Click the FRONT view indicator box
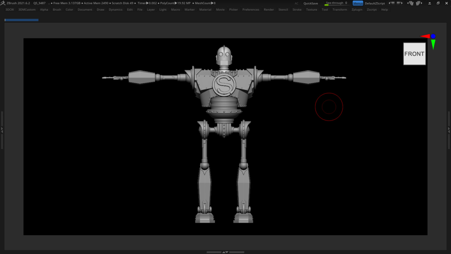This screenshot has height=254, width=451. click(414, 53)
